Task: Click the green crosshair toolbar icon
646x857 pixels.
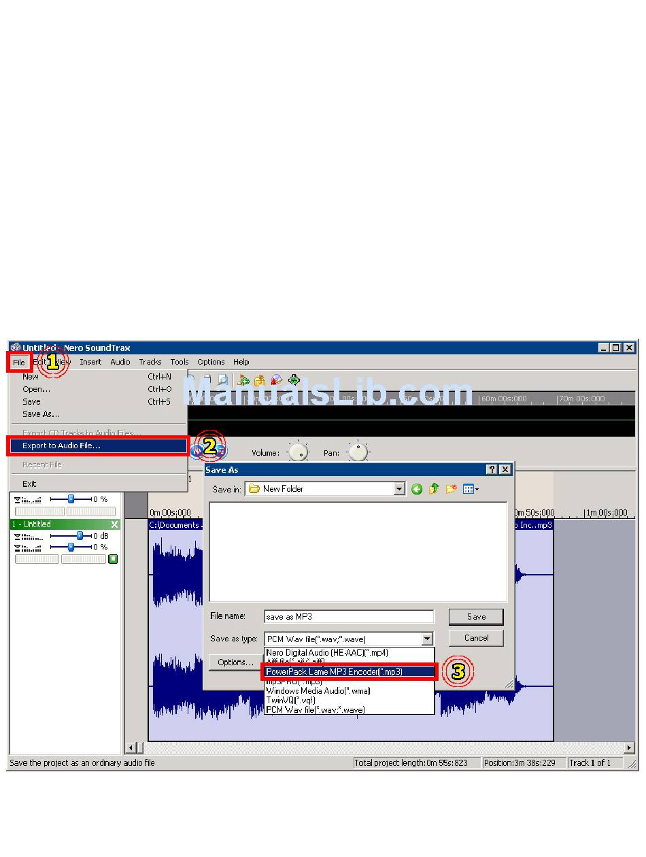Action: click(x=294, y=380)
